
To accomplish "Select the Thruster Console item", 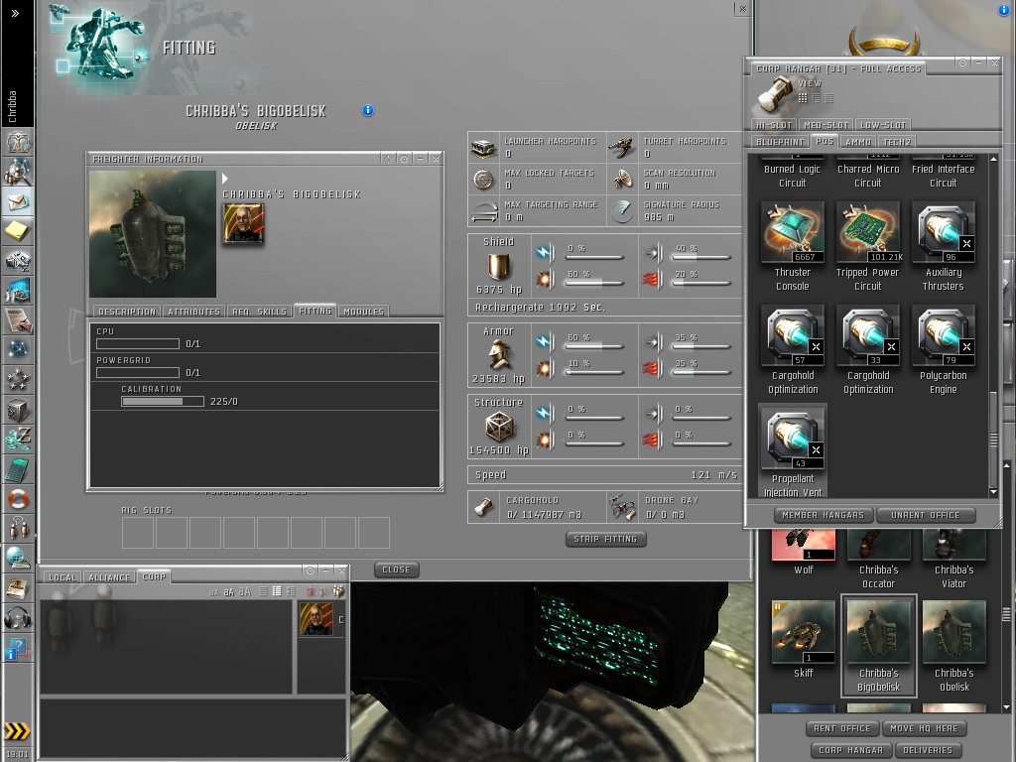I will (x=793, y=246).
